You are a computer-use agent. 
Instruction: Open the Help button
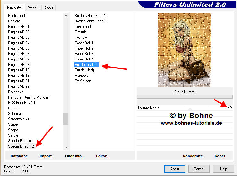pos(224,169)
